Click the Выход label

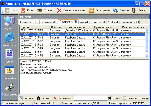[x=142, y=10]
